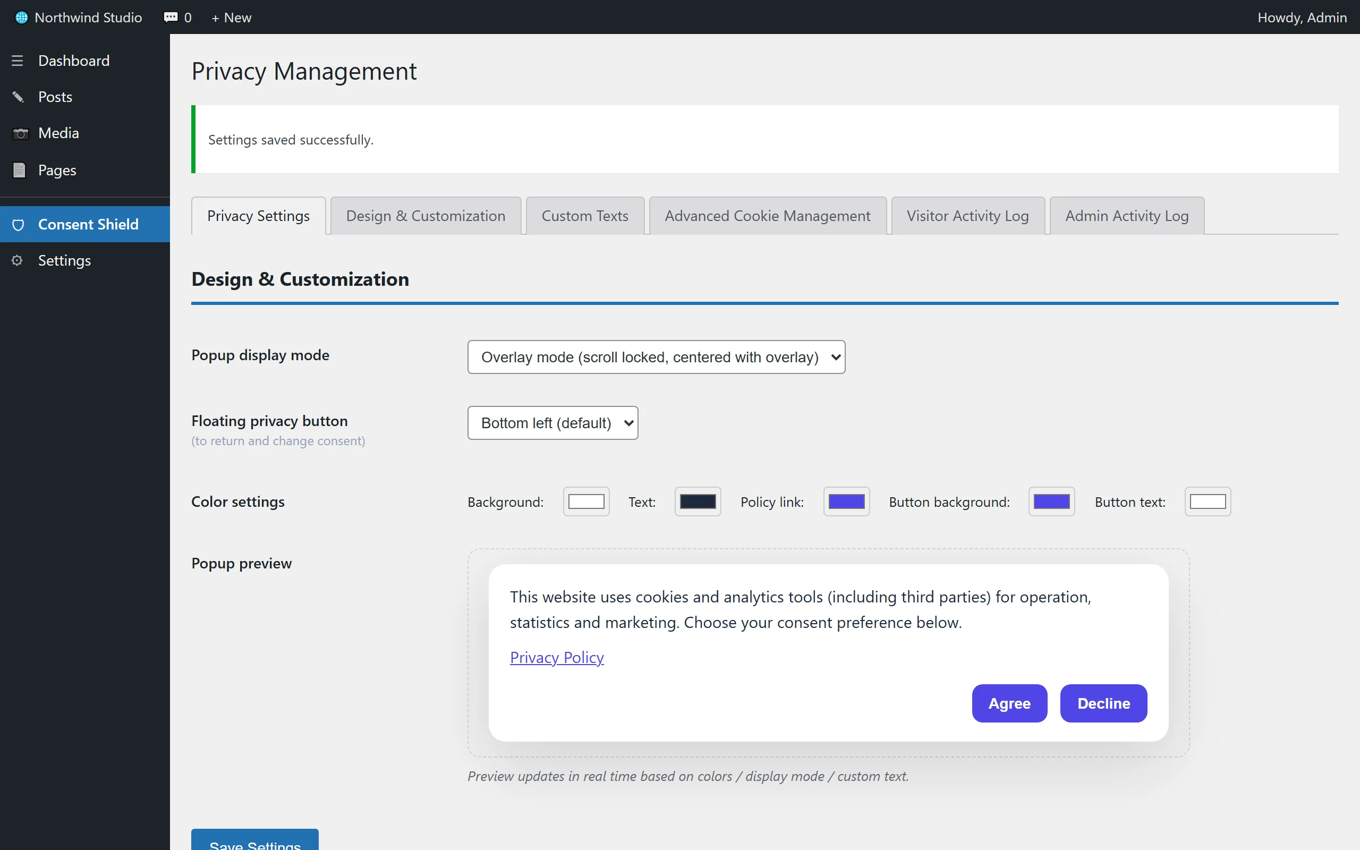The width and height of the screenshot is (1360, 850).
Task: Click the Consent Shield shield icon
Action: 18,224
